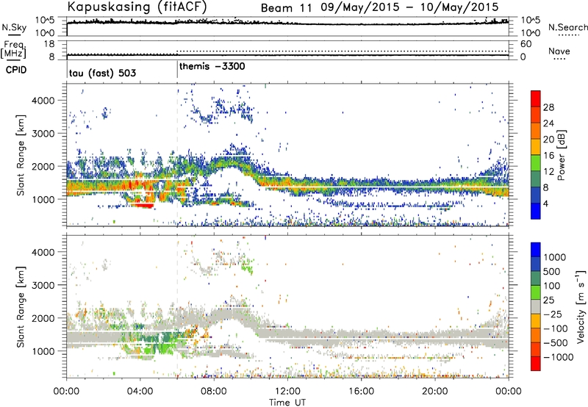The image size is (588, 407).
Task: Click the '12:00' time tick label
Action: pos(287,392)
